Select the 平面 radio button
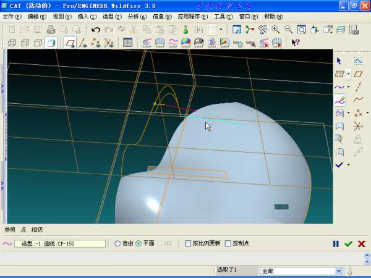The image size is (371, 278). coord(139,244)
